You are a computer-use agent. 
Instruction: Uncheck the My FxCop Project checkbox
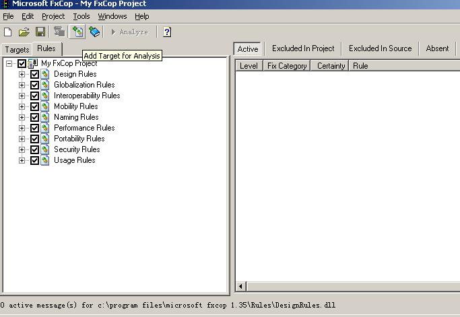click(x=22, y=63)
